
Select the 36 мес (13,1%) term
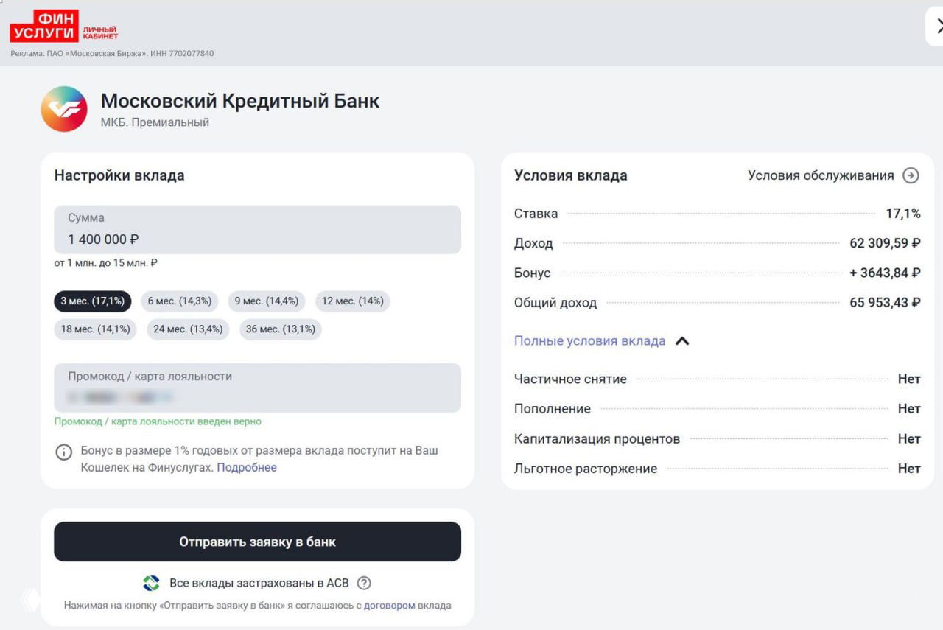[x=280, y=329]
